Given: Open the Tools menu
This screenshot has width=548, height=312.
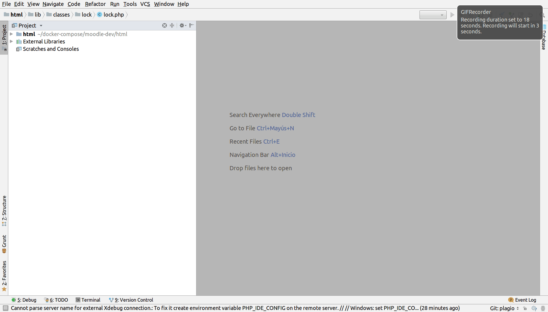Looking at the screenshot, I should click(130, 4).
